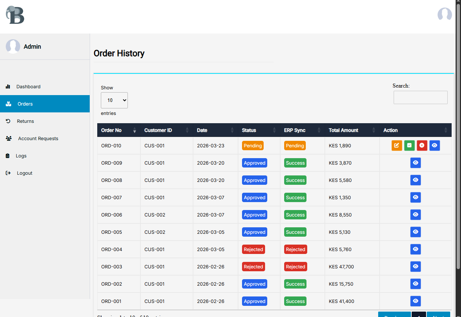Click Approved status badge of ORD-009
461x317 pixels.
click(x=255, y=163)
